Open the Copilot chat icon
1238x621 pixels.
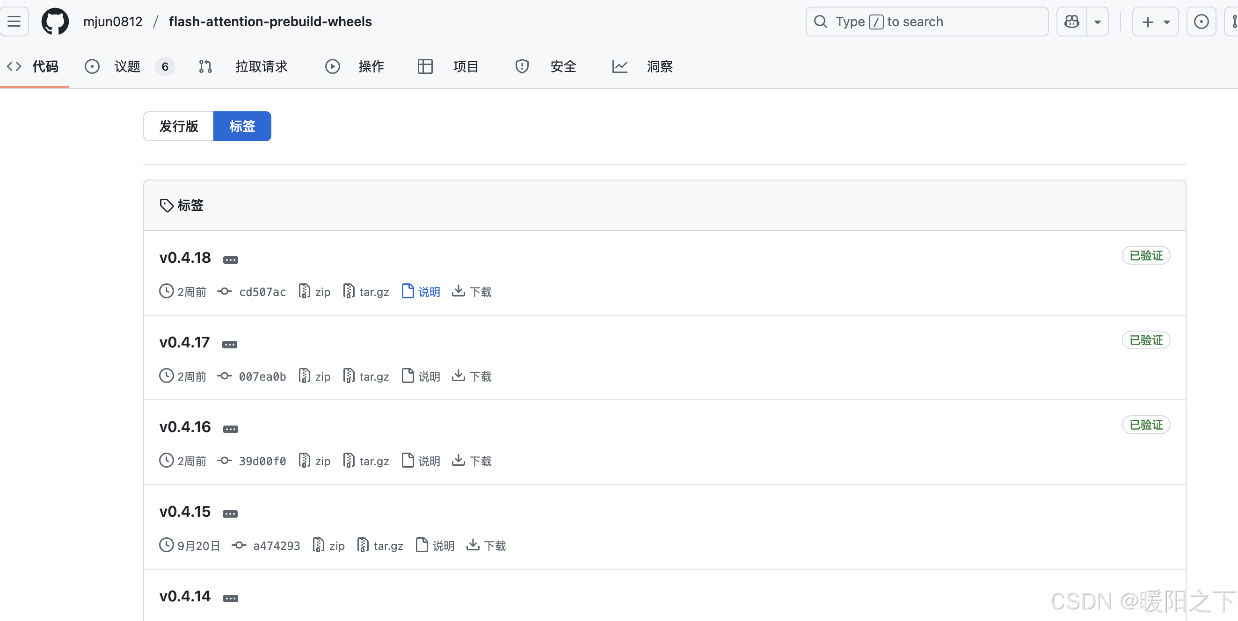point(1071,22)
